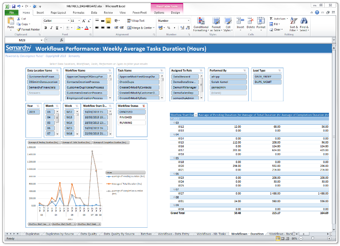Open the Cell Styles gallery
The image size is (340, 246).
click(x=228, y=24)
